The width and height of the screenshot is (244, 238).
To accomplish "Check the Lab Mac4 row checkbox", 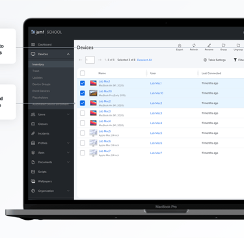I will coord(83,123).
